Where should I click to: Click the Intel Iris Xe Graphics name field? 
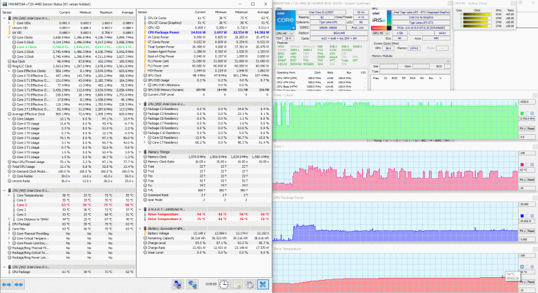tap(421, 17)
